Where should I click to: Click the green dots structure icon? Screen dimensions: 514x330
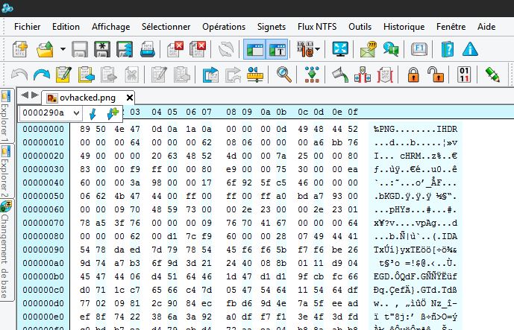coord(312,74)
